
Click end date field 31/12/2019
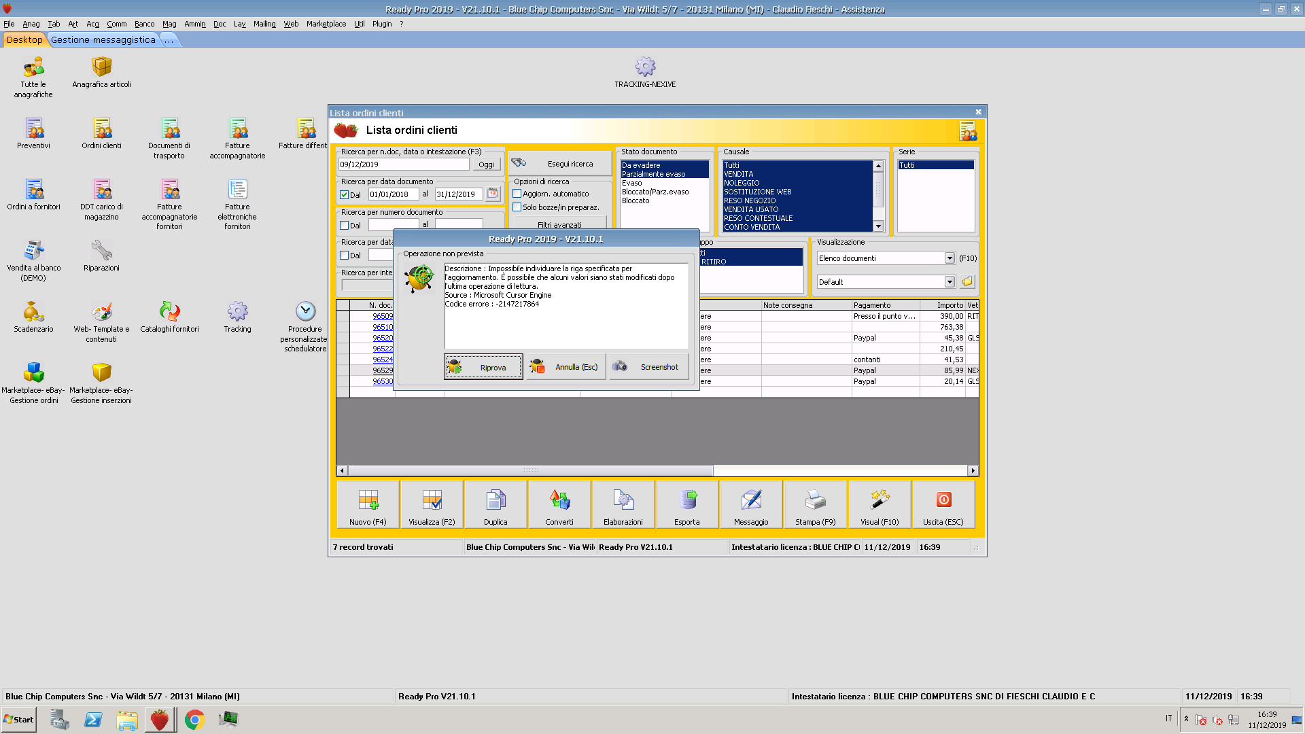click(x=459, y=194)
